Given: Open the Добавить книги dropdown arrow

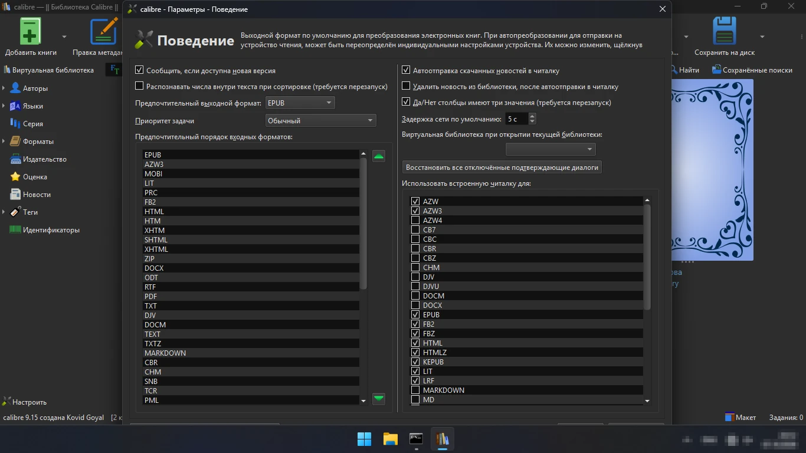Looking at the screenshot, I should coord(64,37).
